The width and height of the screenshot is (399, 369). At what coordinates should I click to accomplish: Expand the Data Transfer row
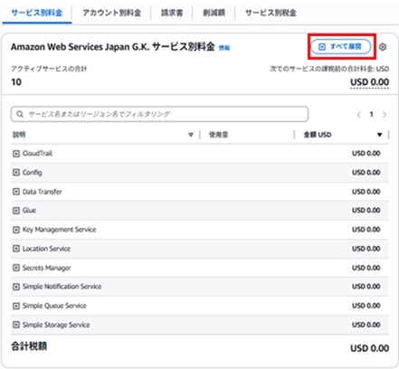pos(16,192)
